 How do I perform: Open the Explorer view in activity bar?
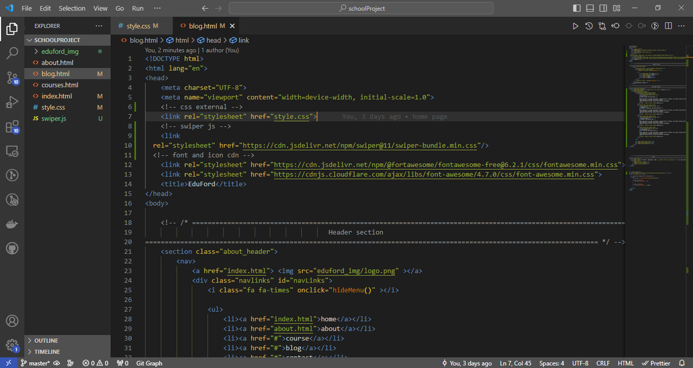pyautogui.click(x=12, y=28)
